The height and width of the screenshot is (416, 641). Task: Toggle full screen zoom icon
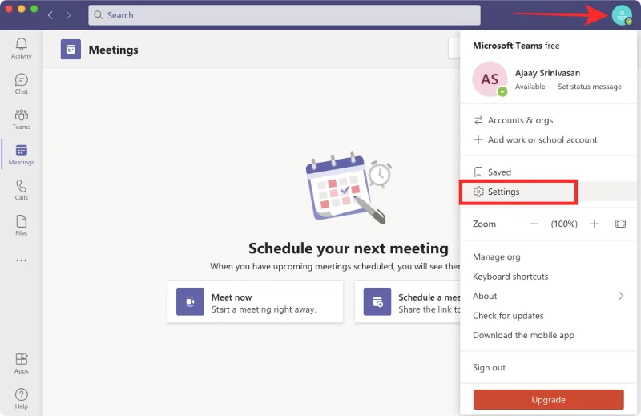[620, 224]
